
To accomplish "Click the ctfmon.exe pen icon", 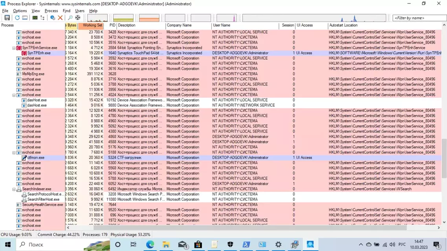I will pyautogui.click(x=24, y=158).
